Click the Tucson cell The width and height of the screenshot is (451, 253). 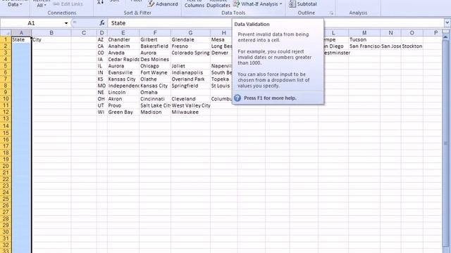(364, 39)
